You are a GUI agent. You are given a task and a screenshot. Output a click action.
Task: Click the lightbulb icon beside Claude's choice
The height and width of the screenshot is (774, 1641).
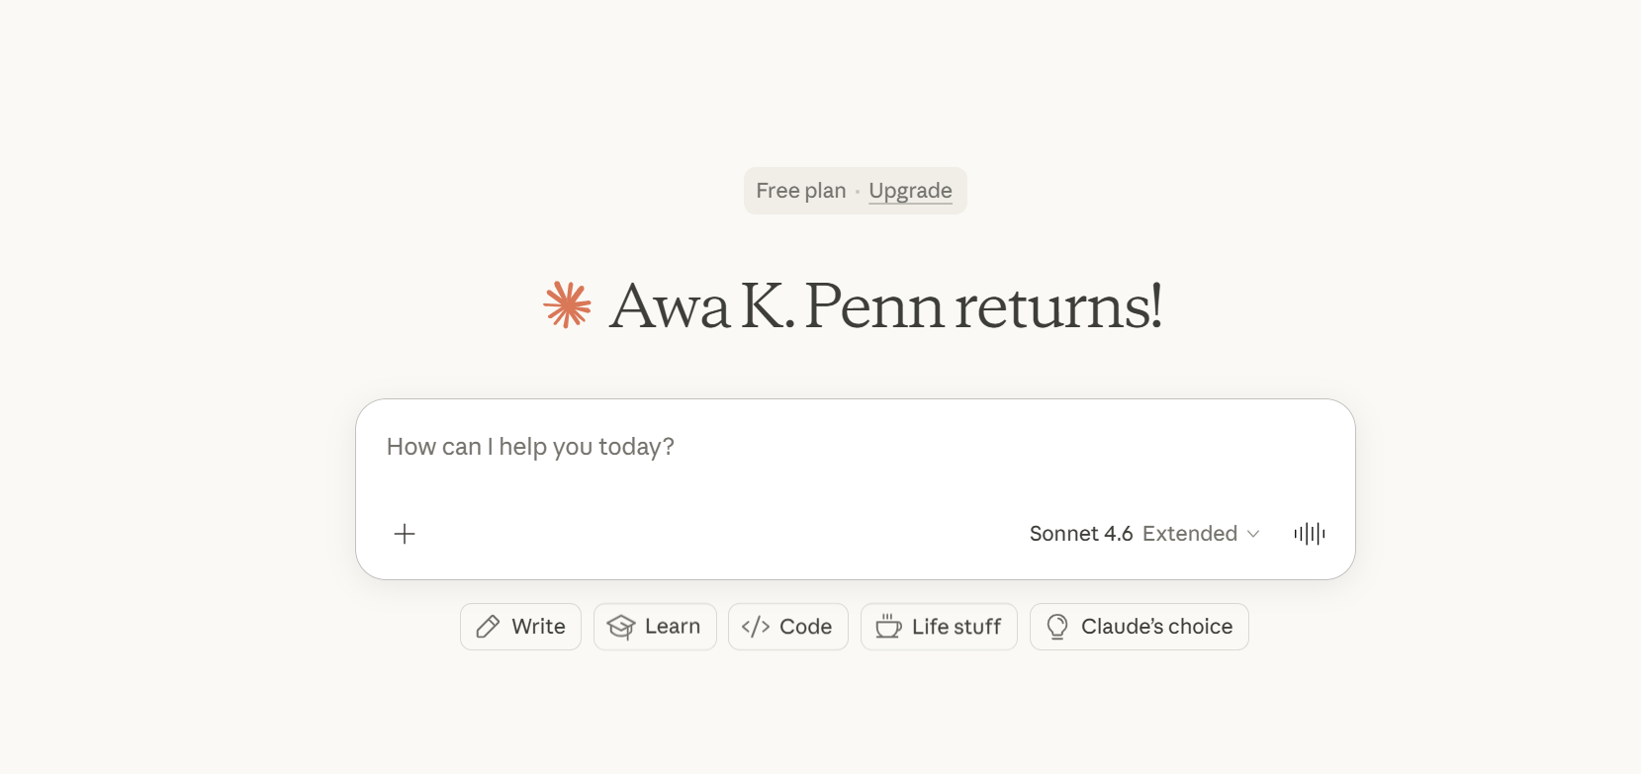1057,627
